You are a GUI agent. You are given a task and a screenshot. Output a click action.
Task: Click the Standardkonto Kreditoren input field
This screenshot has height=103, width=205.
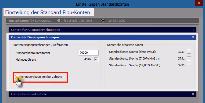click(x=89, y=53)
